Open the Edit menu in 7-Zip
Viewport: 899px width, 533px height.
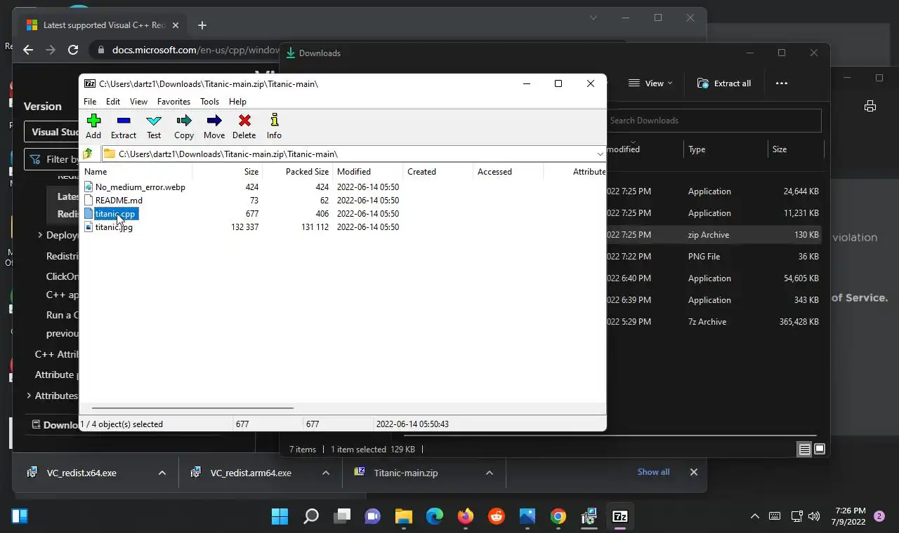tap(113, 102)
